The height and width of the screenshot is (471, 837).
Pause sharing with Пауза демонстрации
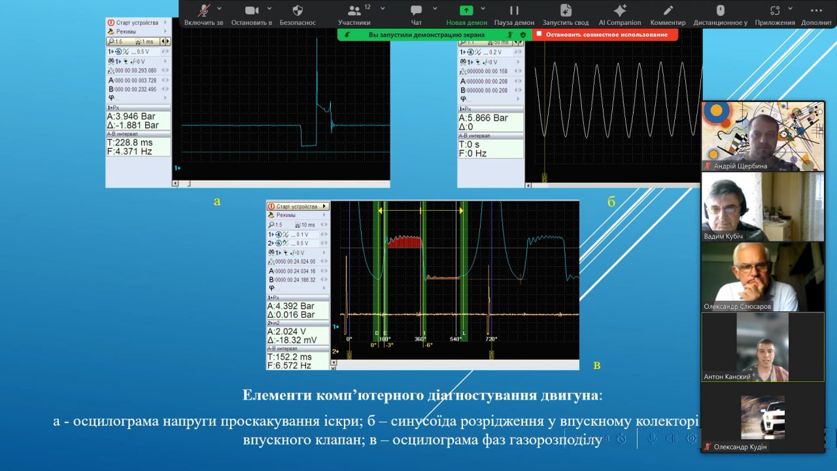pyautogui.click(x=514, y=11)
